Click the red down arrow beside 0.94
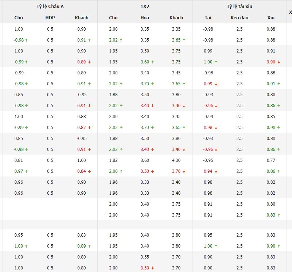 click(216, 171)
